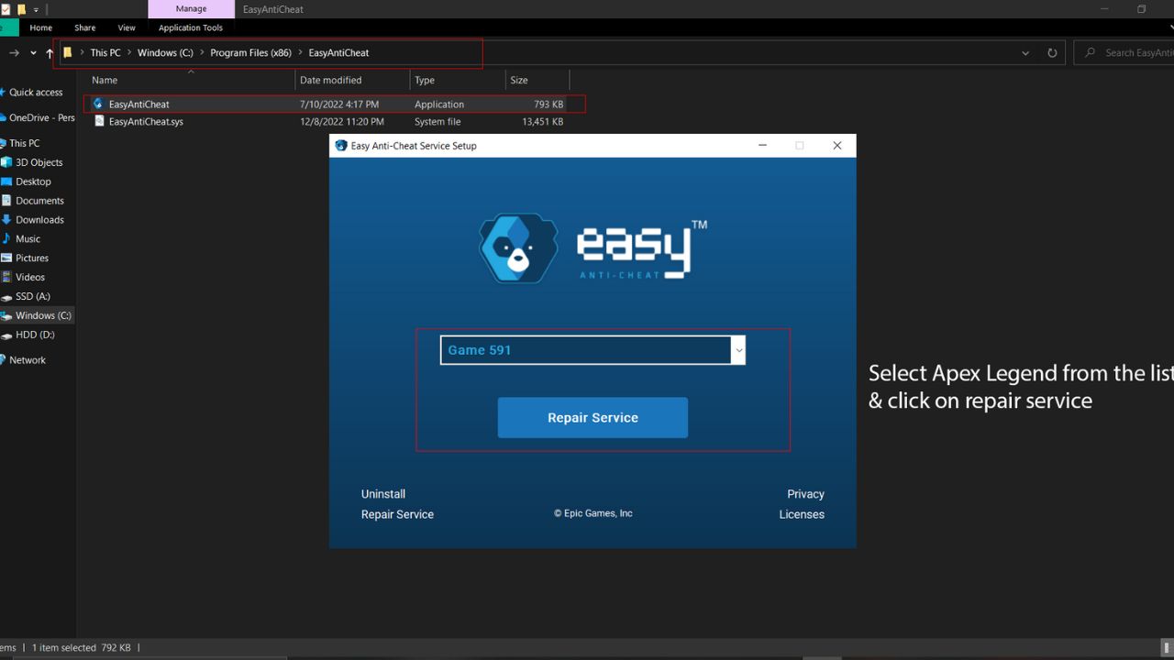The width and height of the screenshot is (1174, 660).
Task: Open 3D Objects in navigation pane
Action: 39,162
